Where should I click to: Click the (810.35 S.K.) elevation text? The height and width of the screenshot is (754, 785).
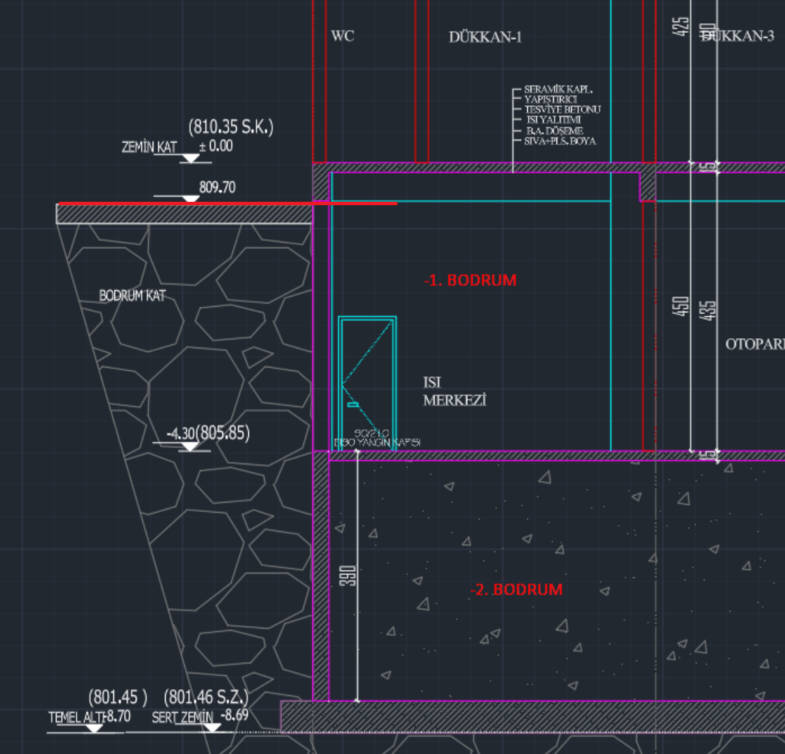click(x=231, y=127)
